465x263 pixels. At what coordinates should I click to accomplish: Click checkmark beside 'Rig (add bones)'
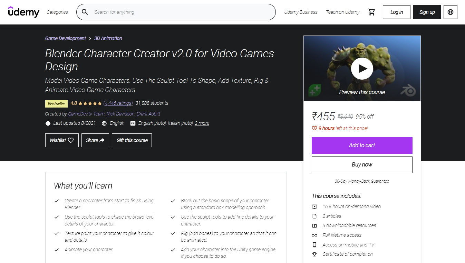[173, 233]
